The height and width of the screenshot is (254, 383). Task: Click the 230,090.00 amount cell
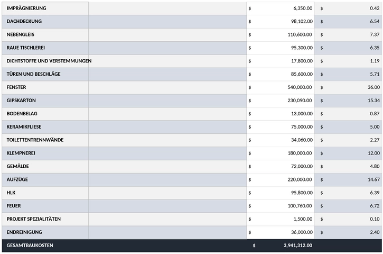[x=281, y=101]
